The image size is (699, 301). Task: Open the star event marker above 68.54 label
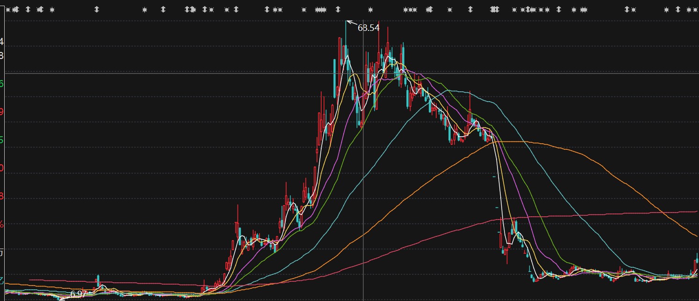(x=370, y=9)
